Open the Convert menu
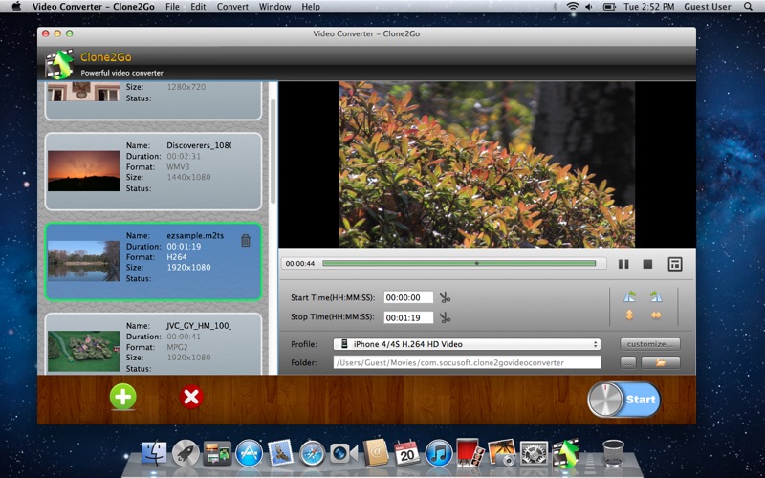765x478 pixels. [x=232, y=7]
